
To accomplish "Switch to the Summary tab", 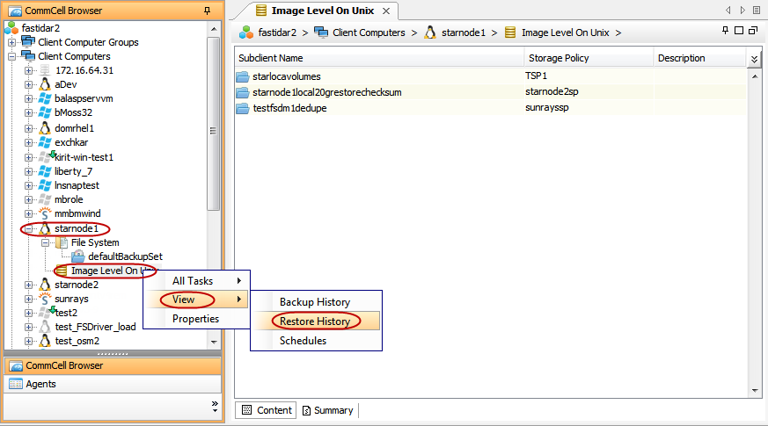I will point(327,410).
